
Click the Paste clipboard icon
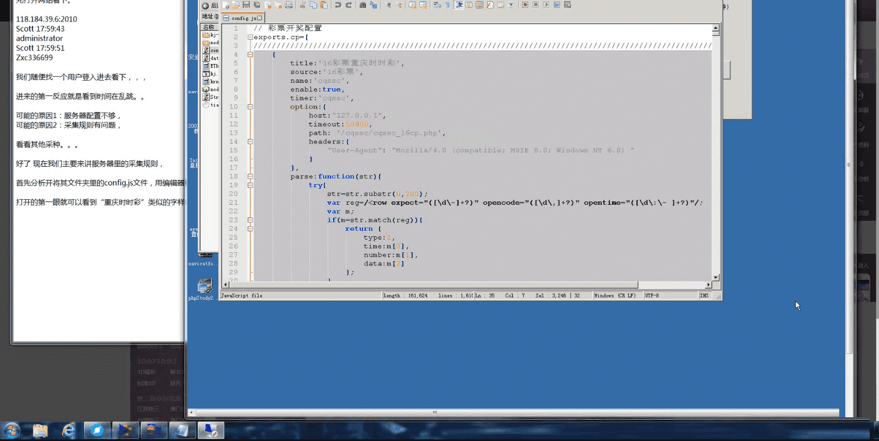324,5
